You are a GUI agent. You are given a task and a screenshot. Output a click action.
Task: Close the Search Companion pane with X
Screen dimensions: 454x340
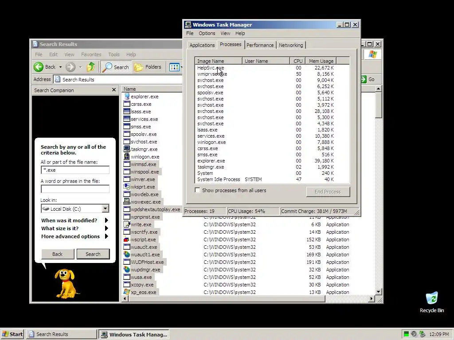[x=114, y=90]
